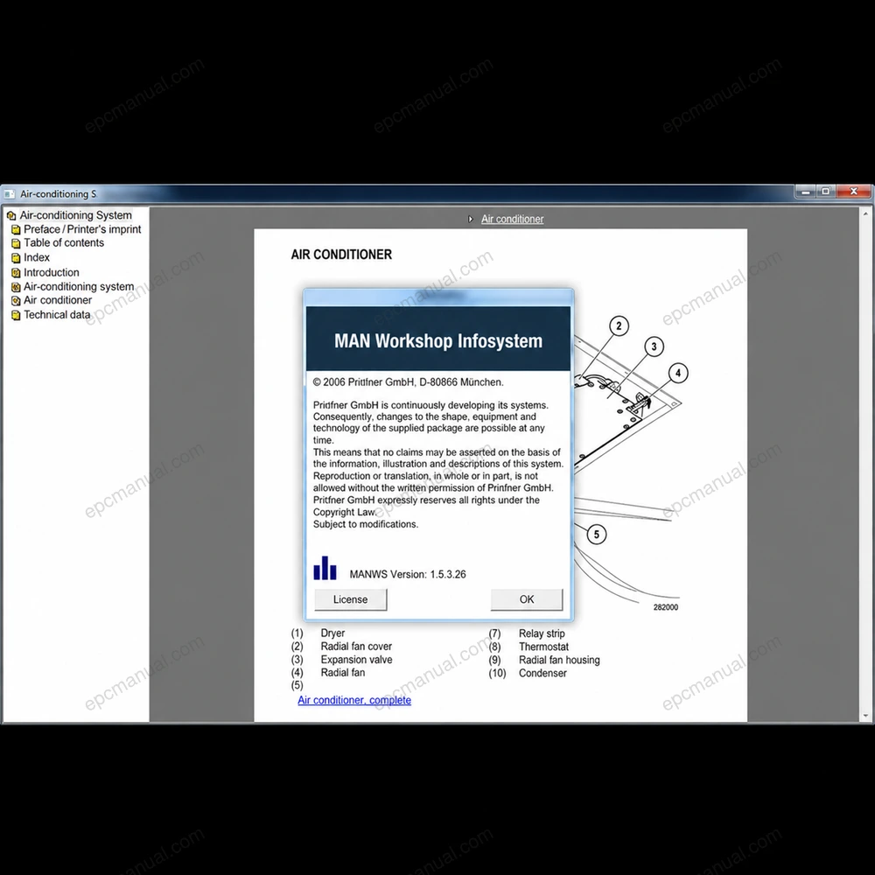Click the Dryer legend entry
The image size is (875, 875).
(332, 633)
